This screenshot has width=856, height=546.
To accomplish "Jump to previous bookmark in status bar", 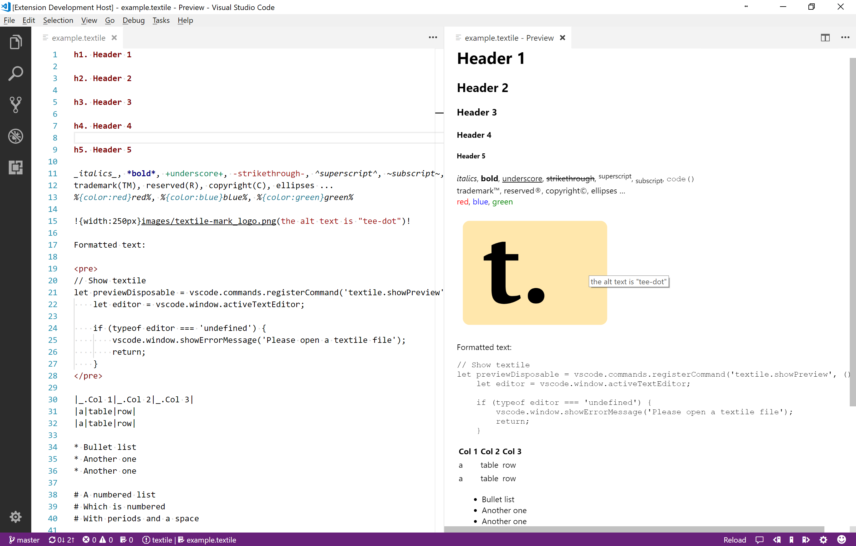I will point(777,540).
